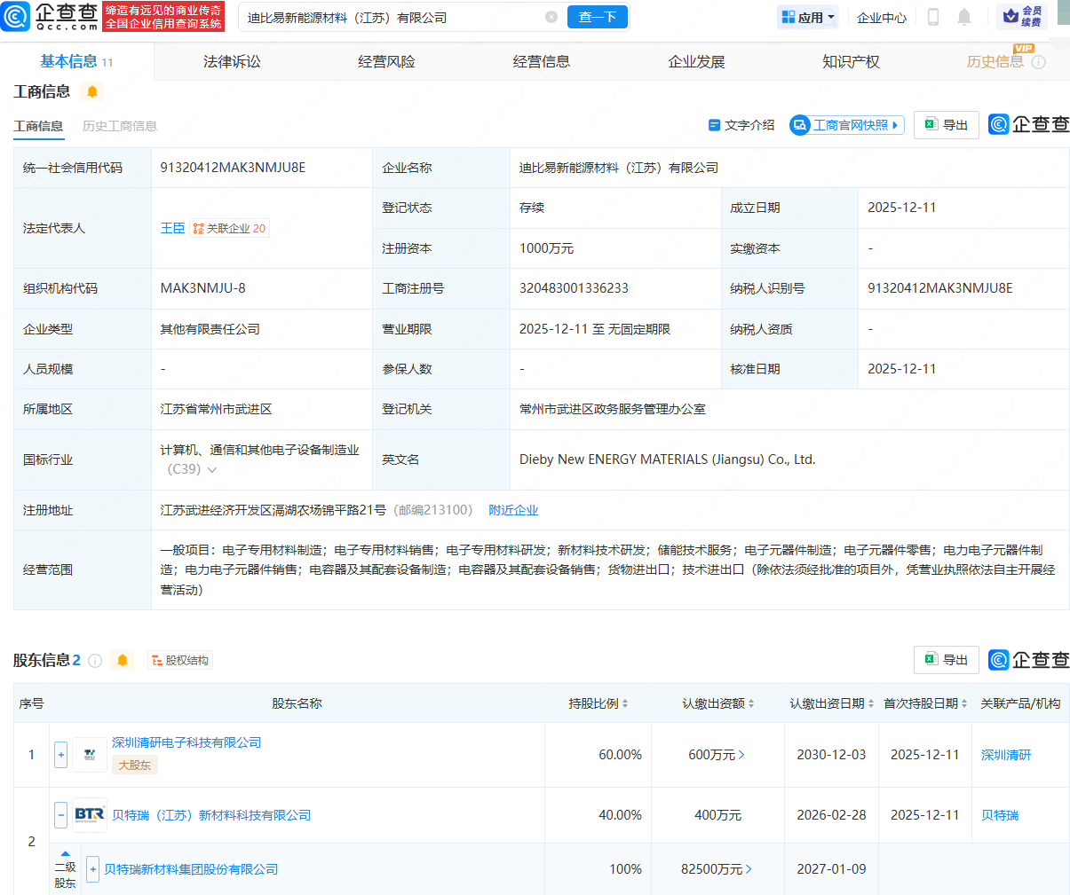Open the 应用 dropdown menu

click(808, 17)
